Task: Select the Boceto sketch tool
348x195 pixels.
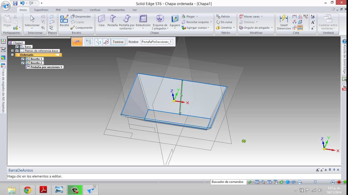Action: (64, 21)
